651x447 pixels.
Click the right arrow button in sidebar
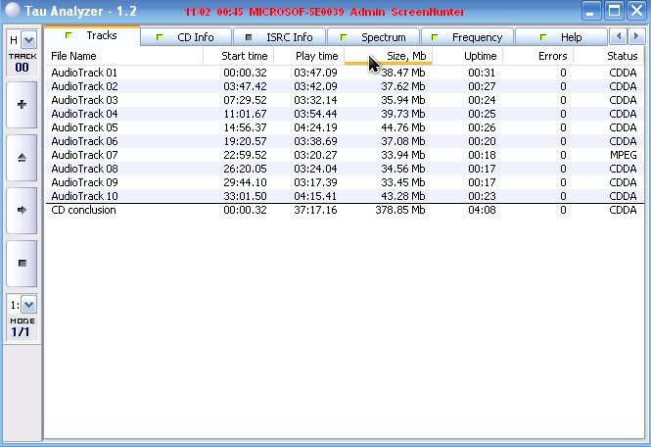(23, 210)
